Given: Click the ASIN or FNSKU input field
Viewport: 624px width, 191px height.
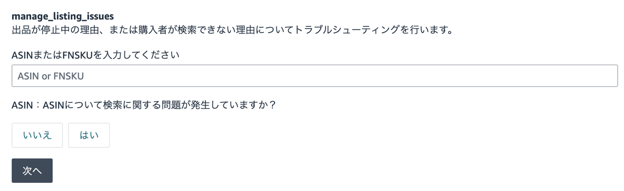Looking at the screenshot, I should coord(315,76).
